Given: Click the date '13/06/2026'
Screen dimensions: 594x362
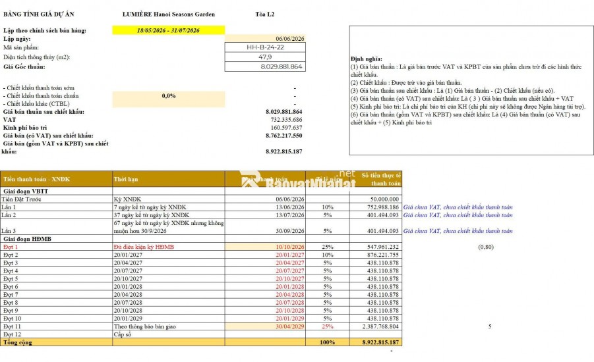Looking at the screenshot, I should tap(290, 207).
